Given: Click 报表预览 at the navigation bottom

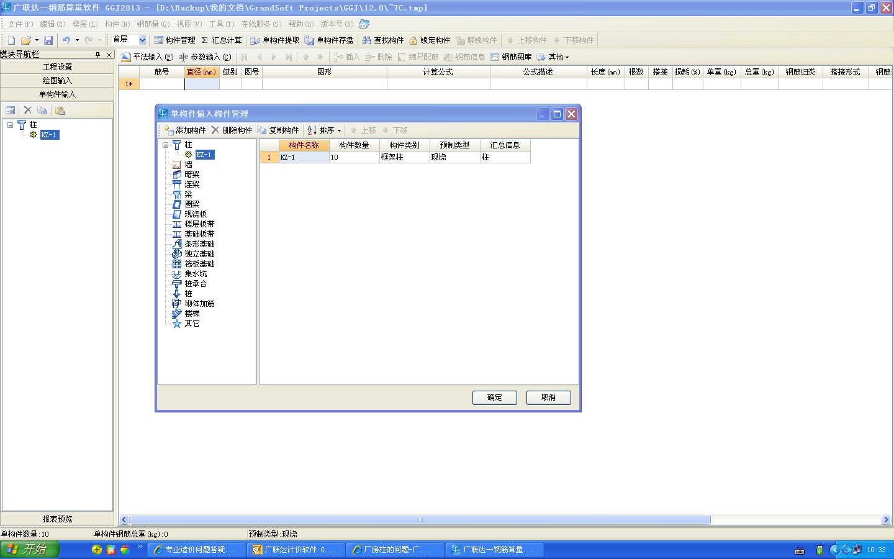Looking at the screenshot, I should [57, 519].
